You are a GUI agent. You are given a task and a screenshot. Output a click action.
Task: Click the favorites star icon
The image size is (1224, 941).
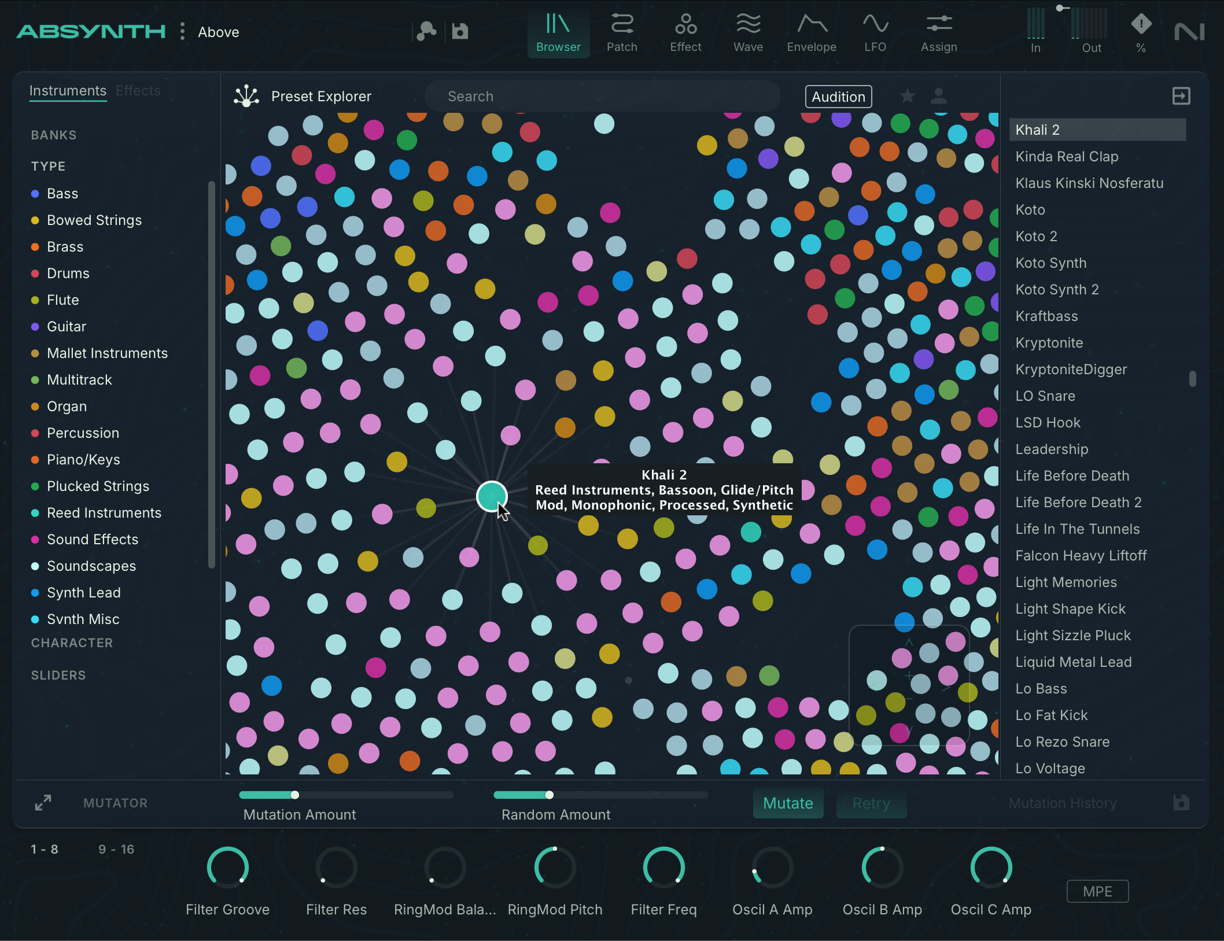[x=906, y=96]
